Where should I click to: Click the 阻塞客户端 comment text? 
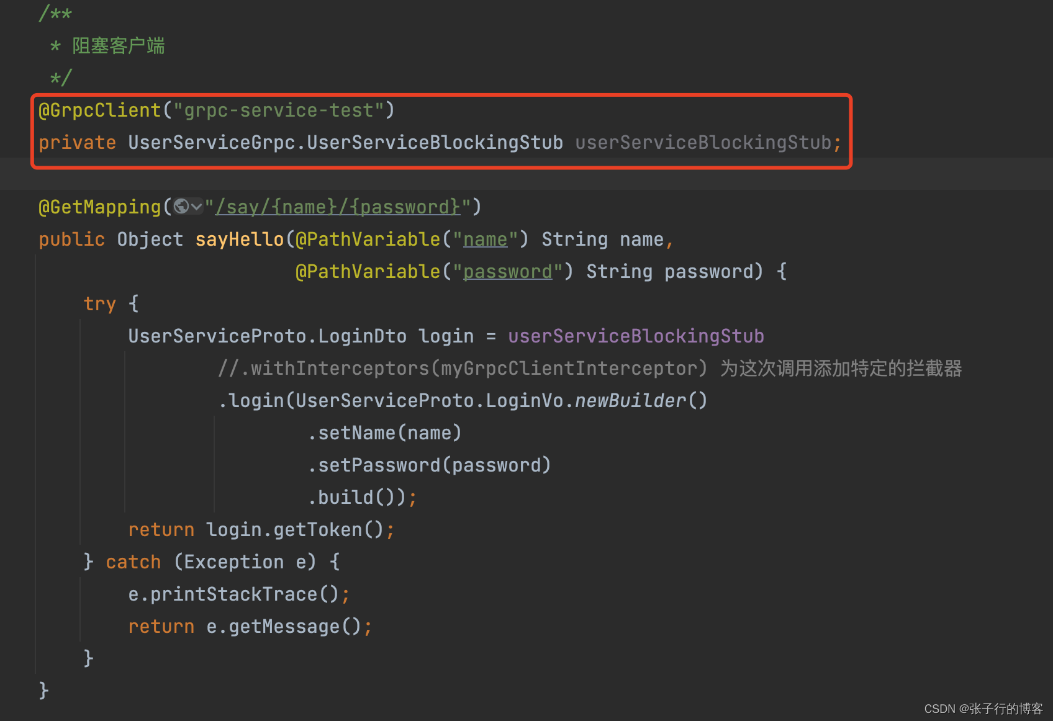[118, 46]
